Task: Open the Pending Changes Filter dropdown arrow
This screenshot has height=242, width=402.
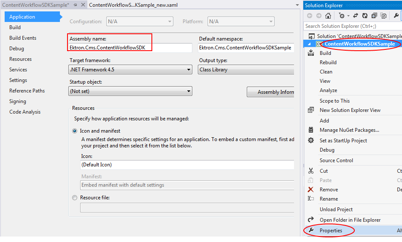Action: tap(348, 16)
